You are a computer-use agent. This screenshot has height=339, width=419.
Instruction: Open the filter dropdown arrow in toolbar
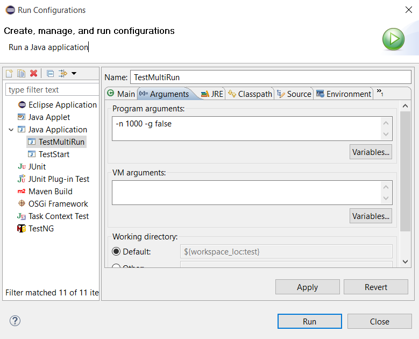pos(74,73)
